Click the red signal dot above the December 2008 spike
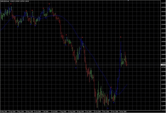 [121, 37]
